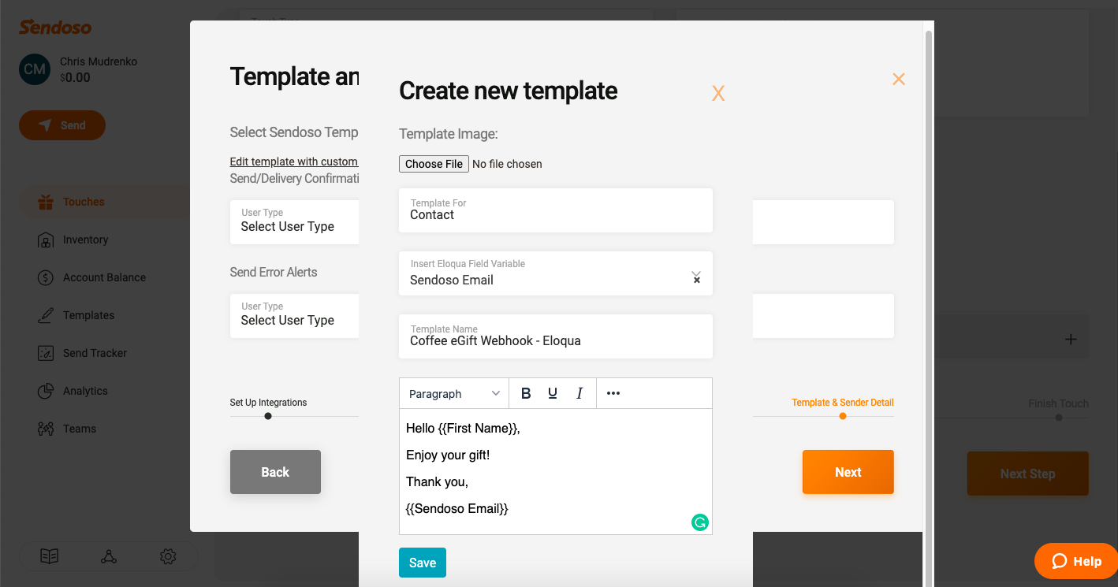Click the Grammarly icon in editor
The width and height of the screenshot is (1118, 587).
699,522
